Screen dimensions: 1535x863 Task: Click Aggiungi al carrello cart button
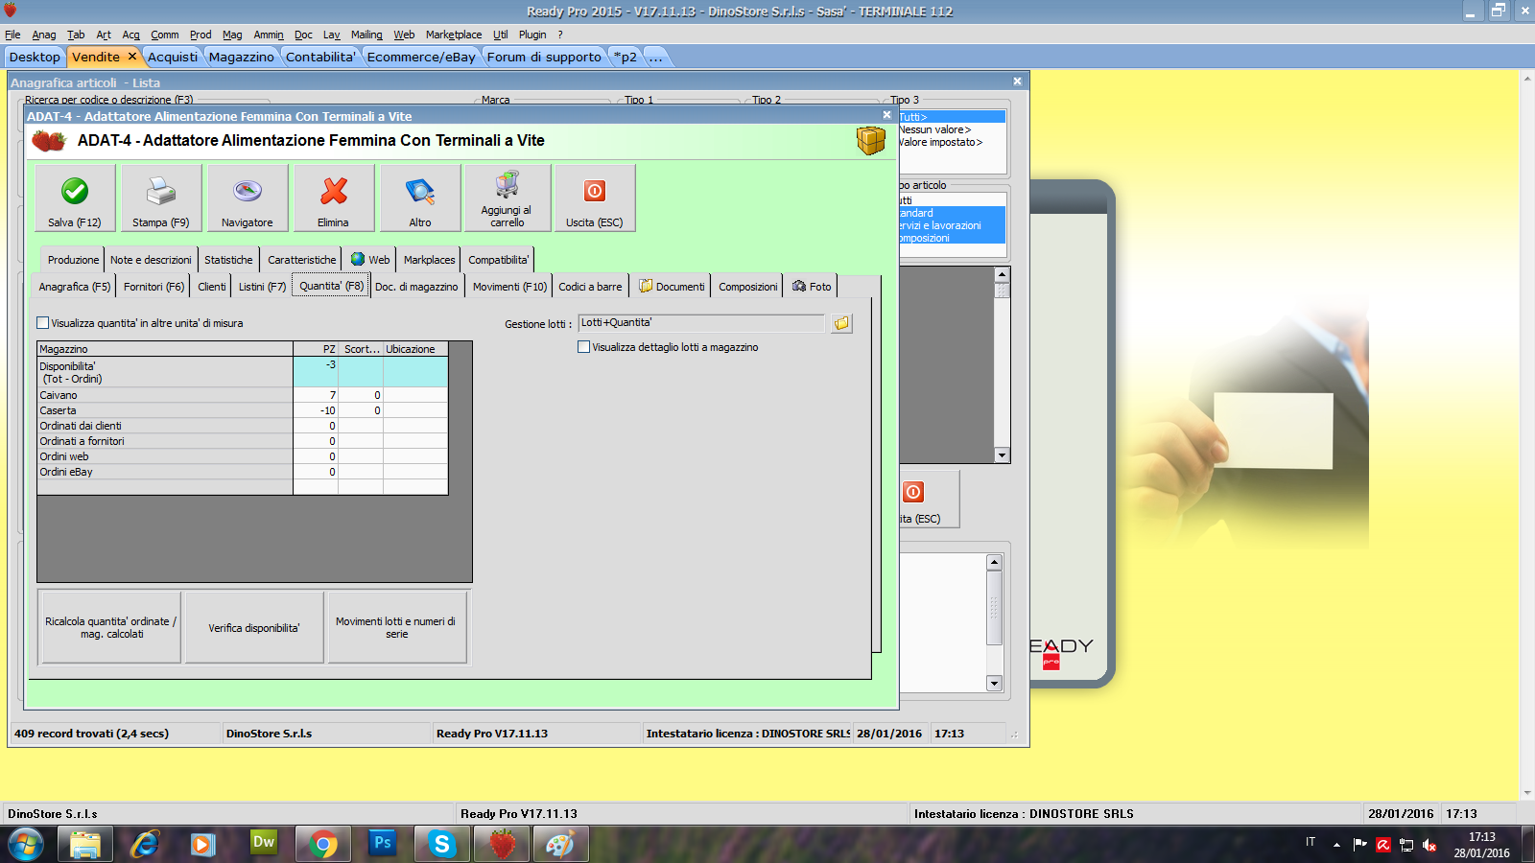click(x=508, y=198)
